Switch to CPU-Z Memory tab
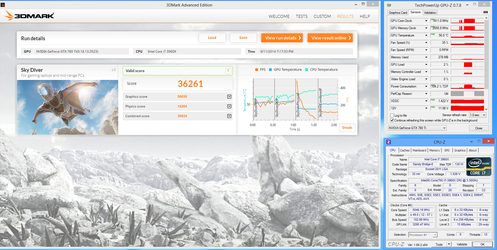 pos(435,150)
